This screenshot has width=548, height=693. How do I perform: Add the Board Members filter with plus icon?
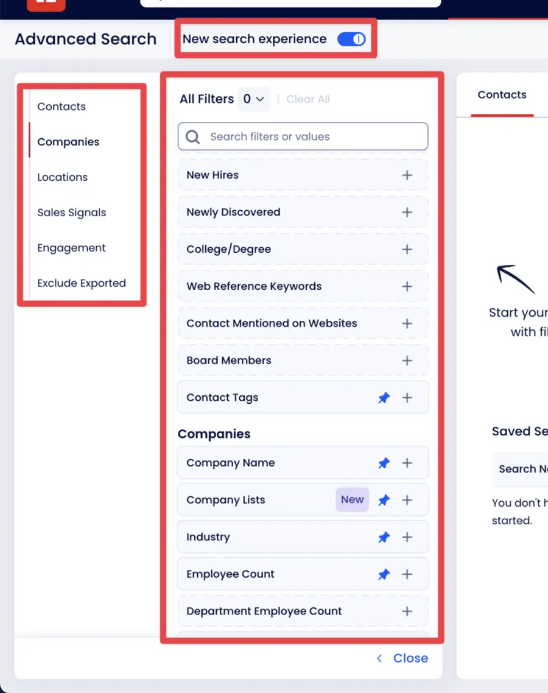(x=407, y=361)
